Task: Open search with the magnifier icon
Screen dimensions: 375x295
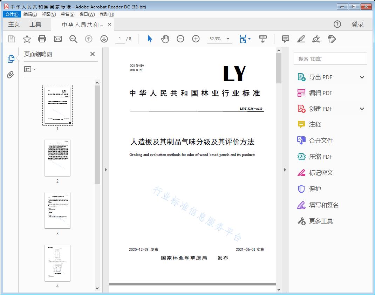Action: coord(73,39)
